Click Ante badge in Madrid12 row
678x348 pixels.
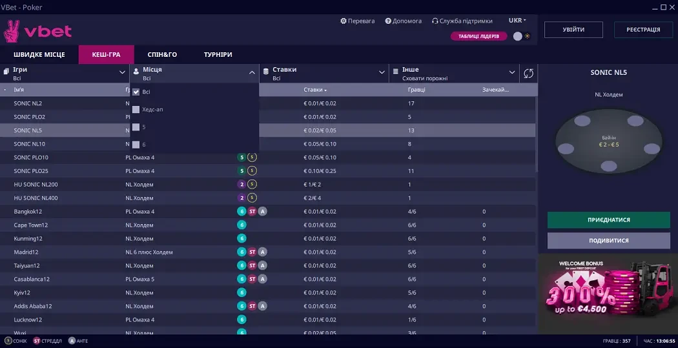coord(263,252)
